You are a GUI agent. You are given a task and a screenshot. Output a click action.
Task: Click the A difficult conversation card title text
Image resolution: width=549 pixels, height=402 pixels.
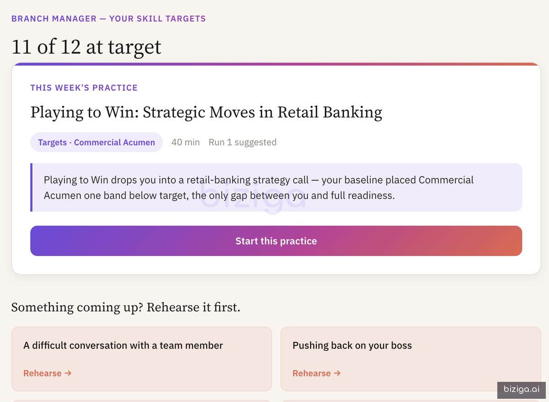(123, 346)
